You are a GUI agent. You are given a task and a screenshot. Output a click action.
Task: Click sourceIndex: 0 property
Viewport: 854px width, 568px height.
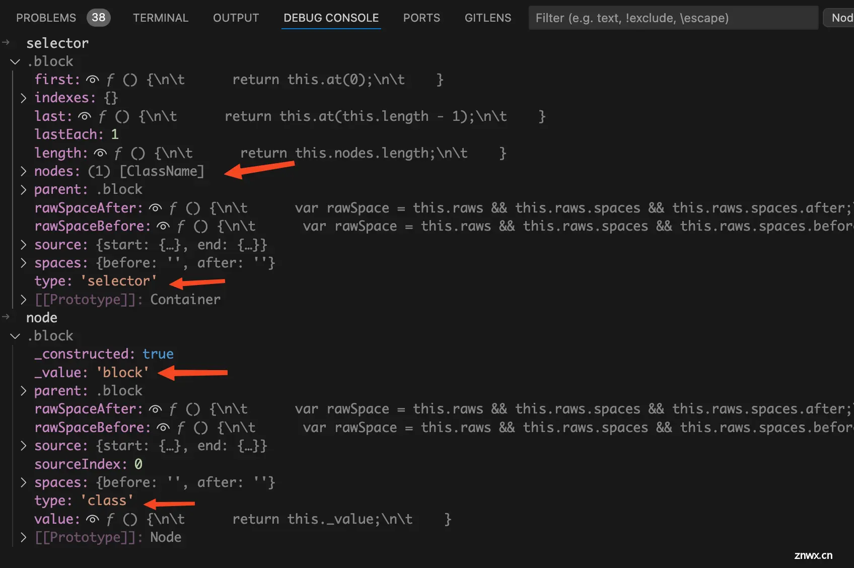tap(89, 464)
